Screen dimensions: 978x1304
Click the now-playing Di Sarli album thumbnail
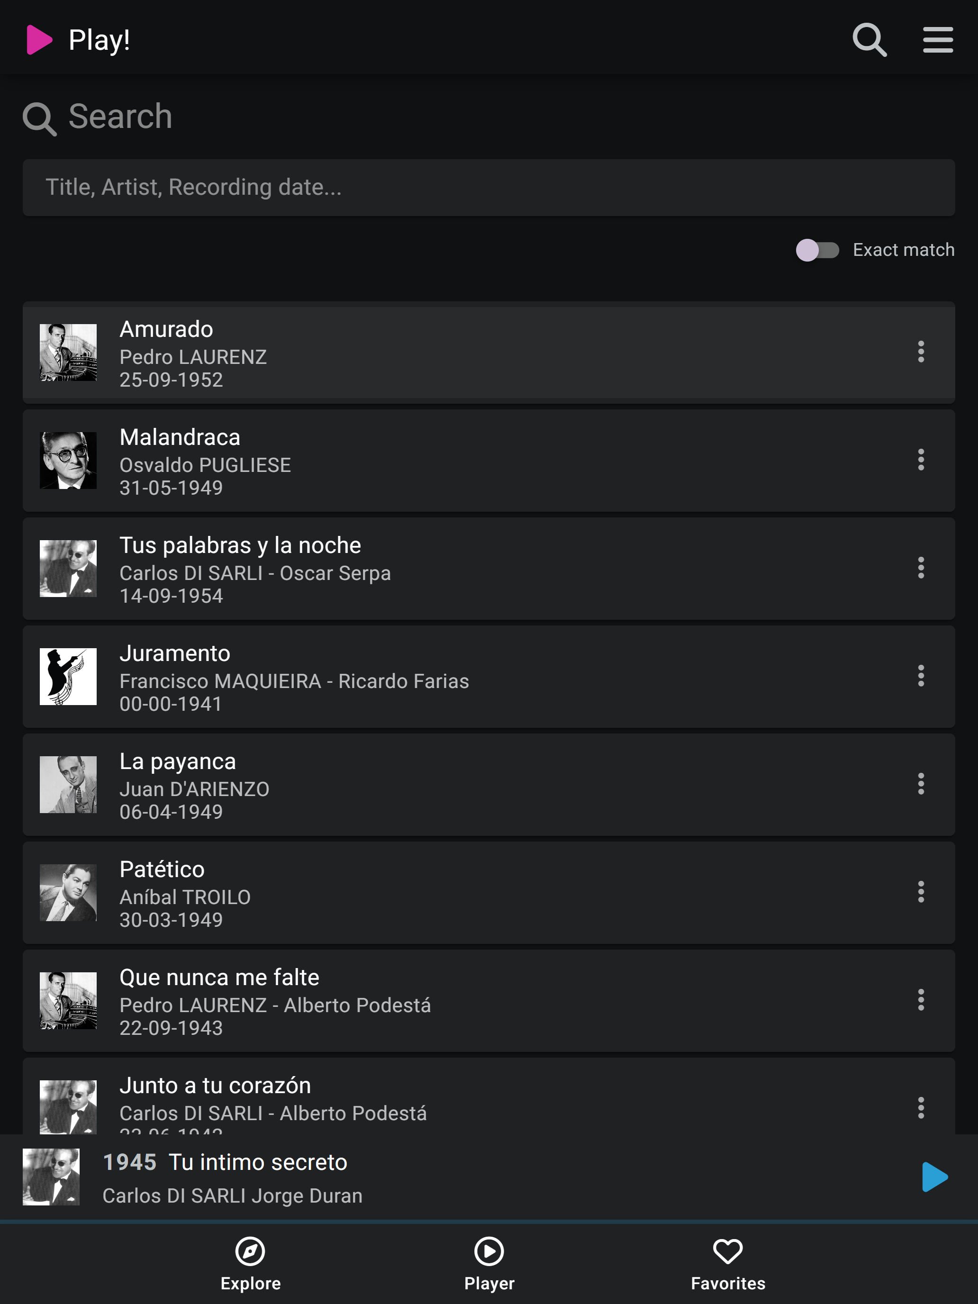pyautogui.click(x=51, y=1177)
